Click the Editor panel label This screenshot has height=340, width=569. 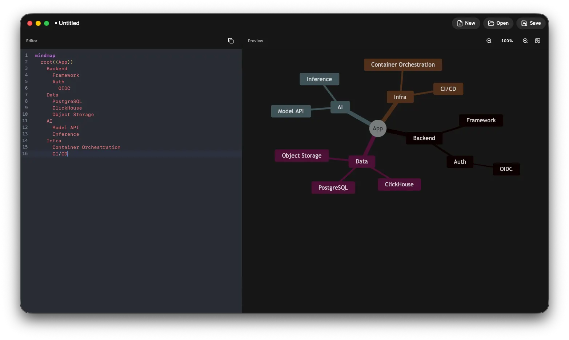point(32,41)
